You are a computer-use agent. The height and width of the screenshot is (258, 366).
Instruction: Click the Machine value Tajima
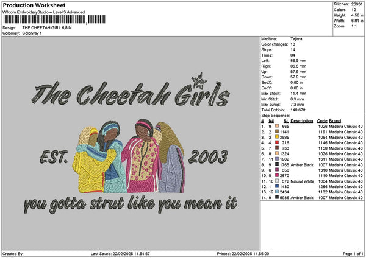[x=296, y=39]
